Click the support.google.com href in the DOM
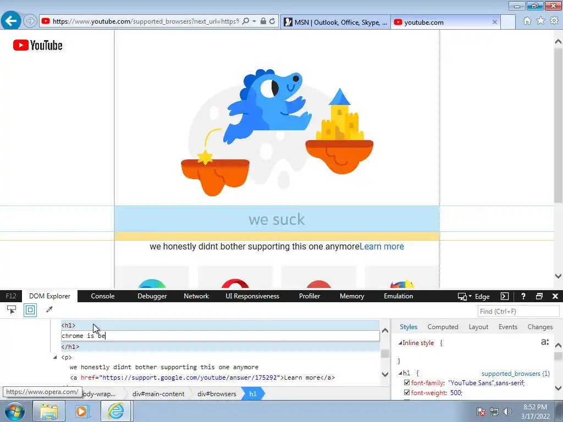Screen dimensions: 563x422 [191, 377]
